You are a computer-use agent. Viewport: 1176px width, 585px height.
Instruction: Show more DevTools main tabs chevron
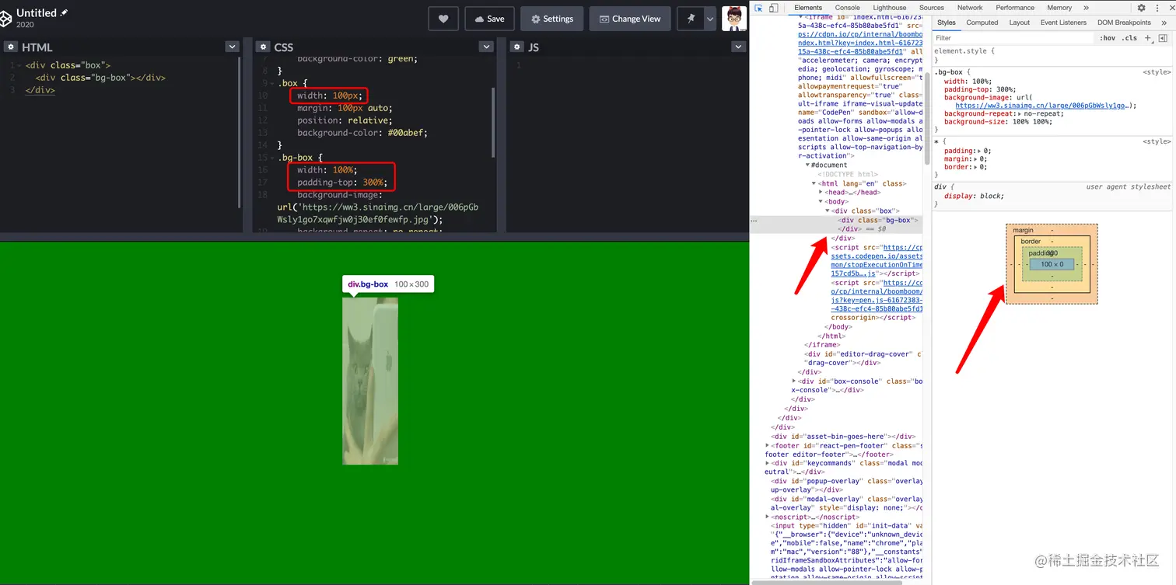pyautogui.click(x=1087, y=8)
